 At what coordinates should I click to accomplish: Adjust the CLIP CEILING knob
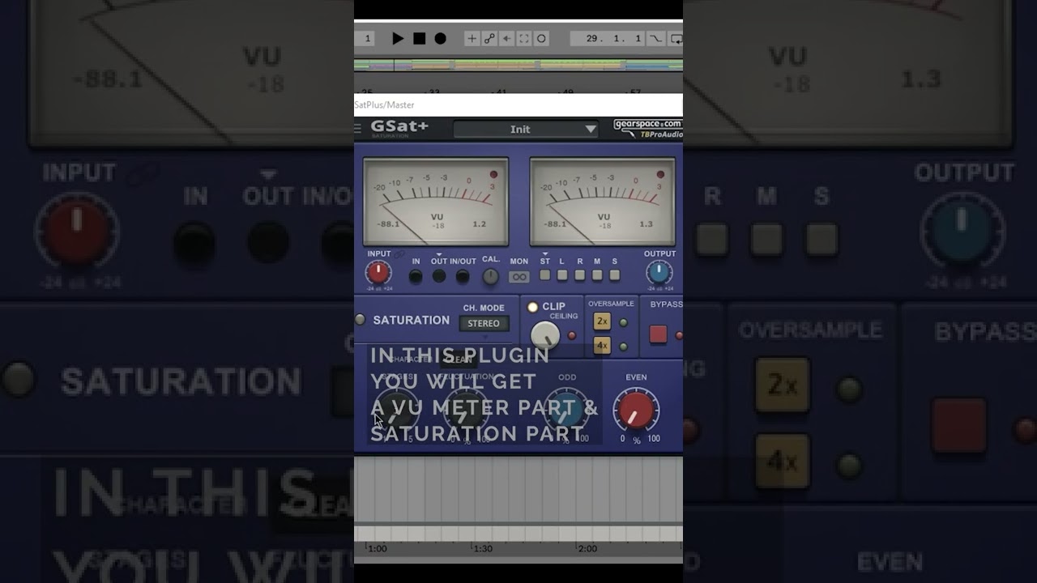[545, 335]
